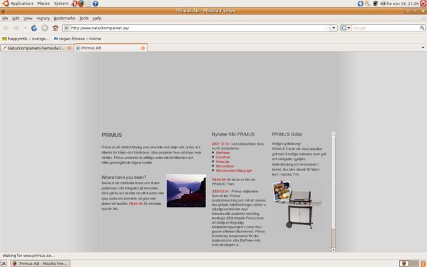Open the Places menu
The image size is (427, 267).
click(43, 3)
